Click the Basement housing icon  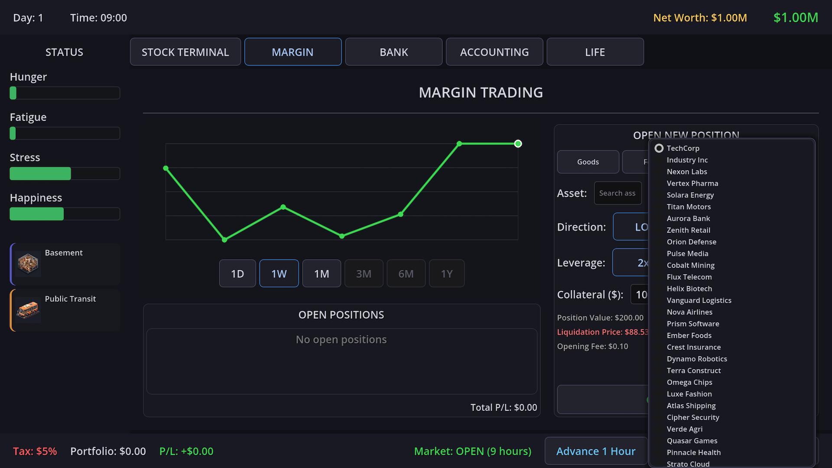click(x=28, y=263)
